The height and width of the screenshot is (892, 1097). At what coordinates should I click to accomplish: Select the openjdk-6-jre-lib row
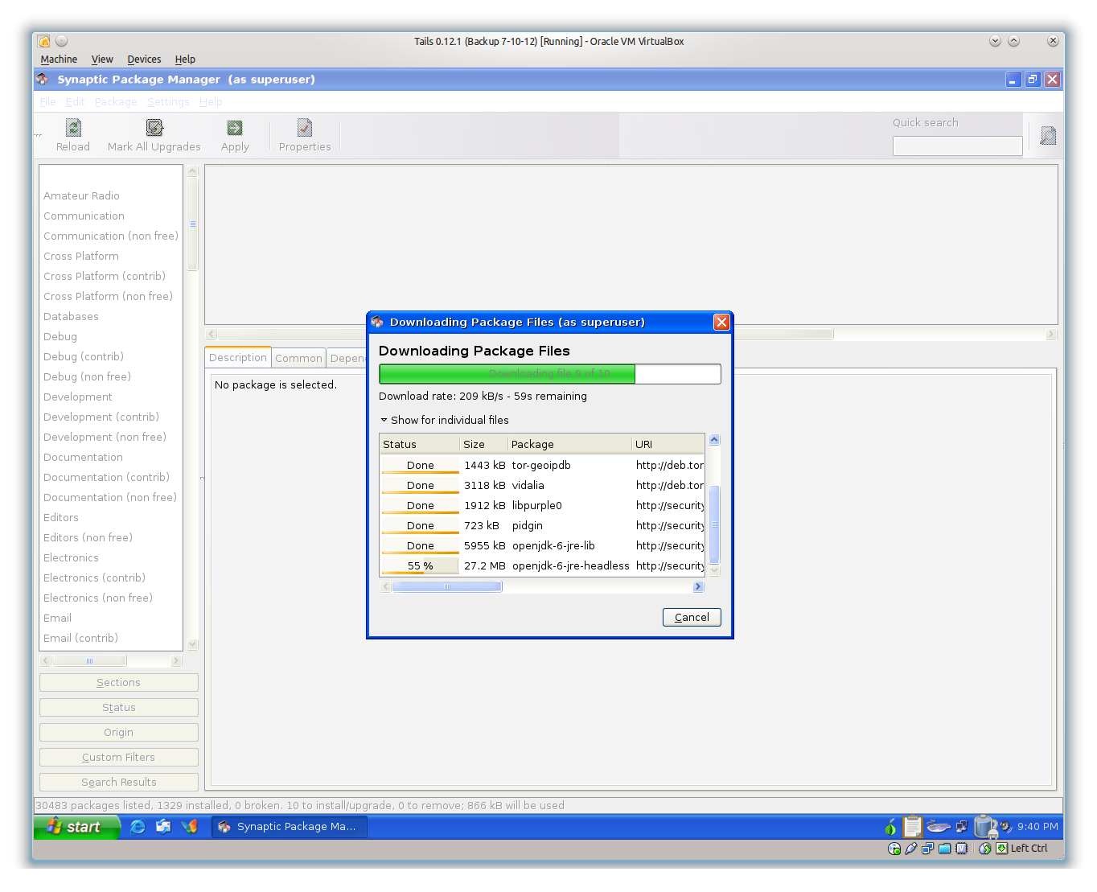point(542,546)
